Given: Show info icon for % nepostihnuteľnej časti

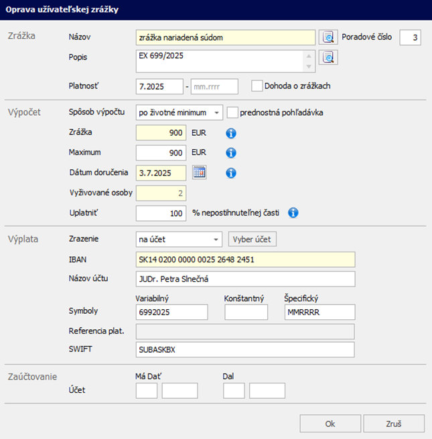Looking at the screenshot, I should coord(293,213).
